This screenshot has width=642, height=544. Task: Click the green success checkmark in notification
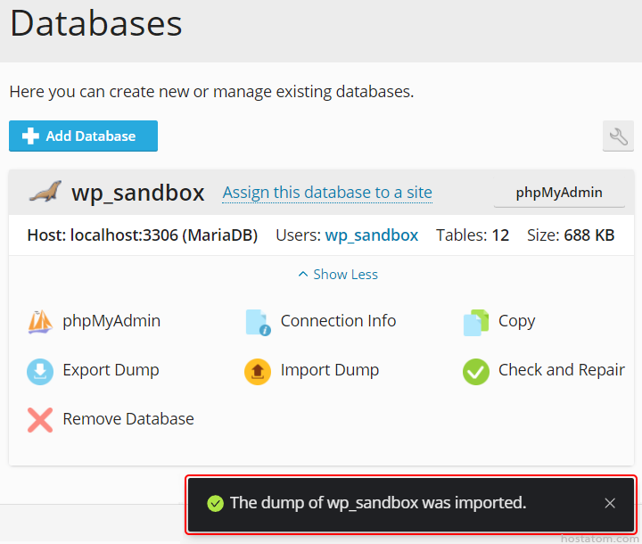tap(215, 504)
